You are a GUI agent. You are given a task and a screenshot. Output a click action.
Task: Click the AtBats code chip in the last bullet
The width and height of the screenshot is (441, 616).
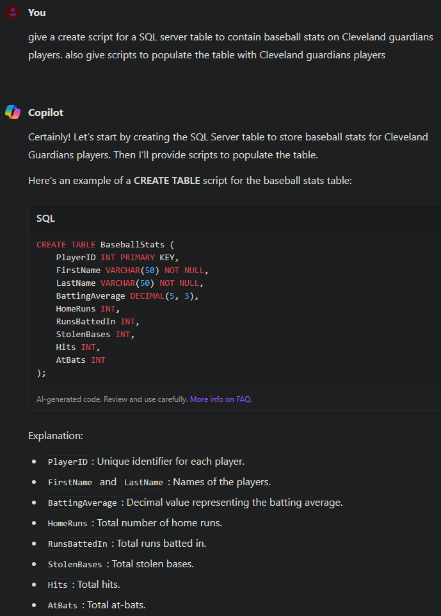[62, 605]
